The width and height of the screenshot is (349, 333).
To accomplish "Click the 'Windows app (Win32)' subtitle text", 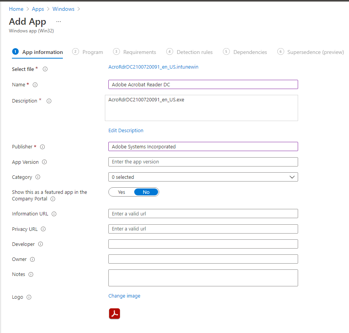I will (31, 31).
